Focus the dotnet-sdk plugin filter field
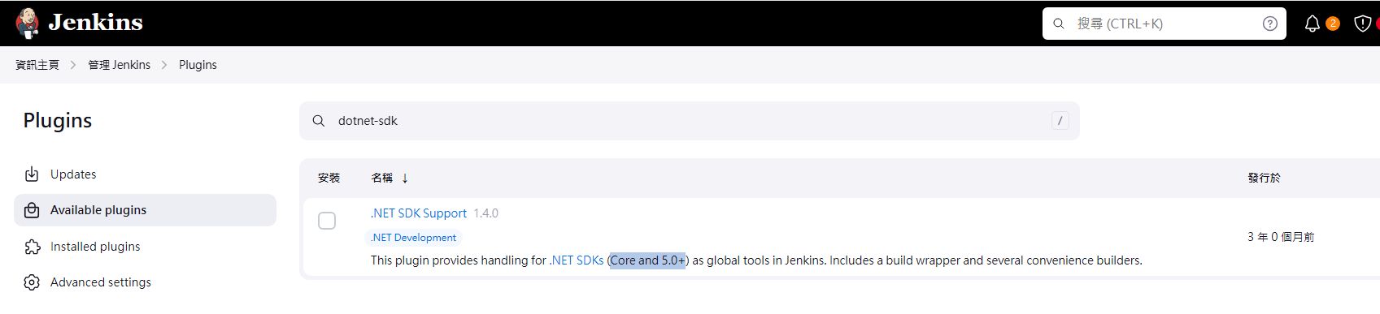This screenshot has height=314, width=1380. (690, 121)
